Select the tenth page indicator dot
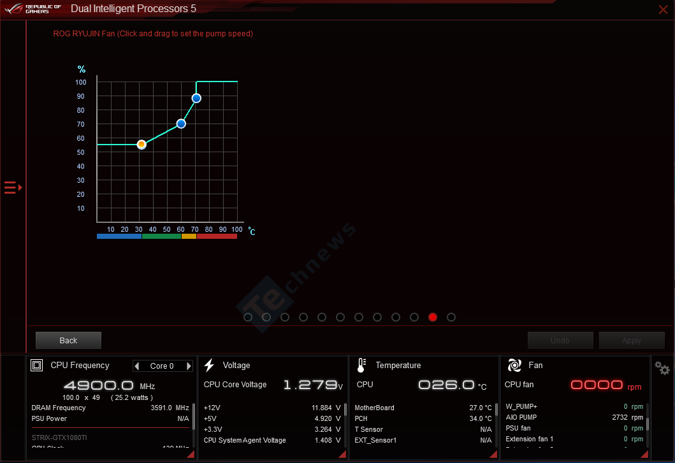675x463 pixels. pos(414,317)
